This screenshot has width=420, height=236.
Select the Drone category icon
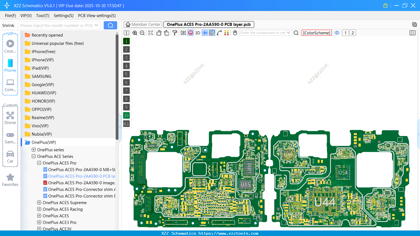click(10, 118)
